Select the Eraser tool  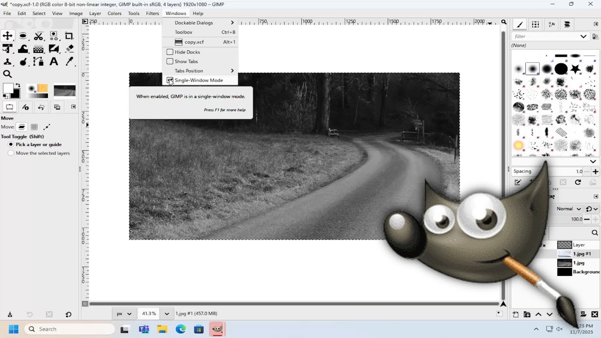69,49
